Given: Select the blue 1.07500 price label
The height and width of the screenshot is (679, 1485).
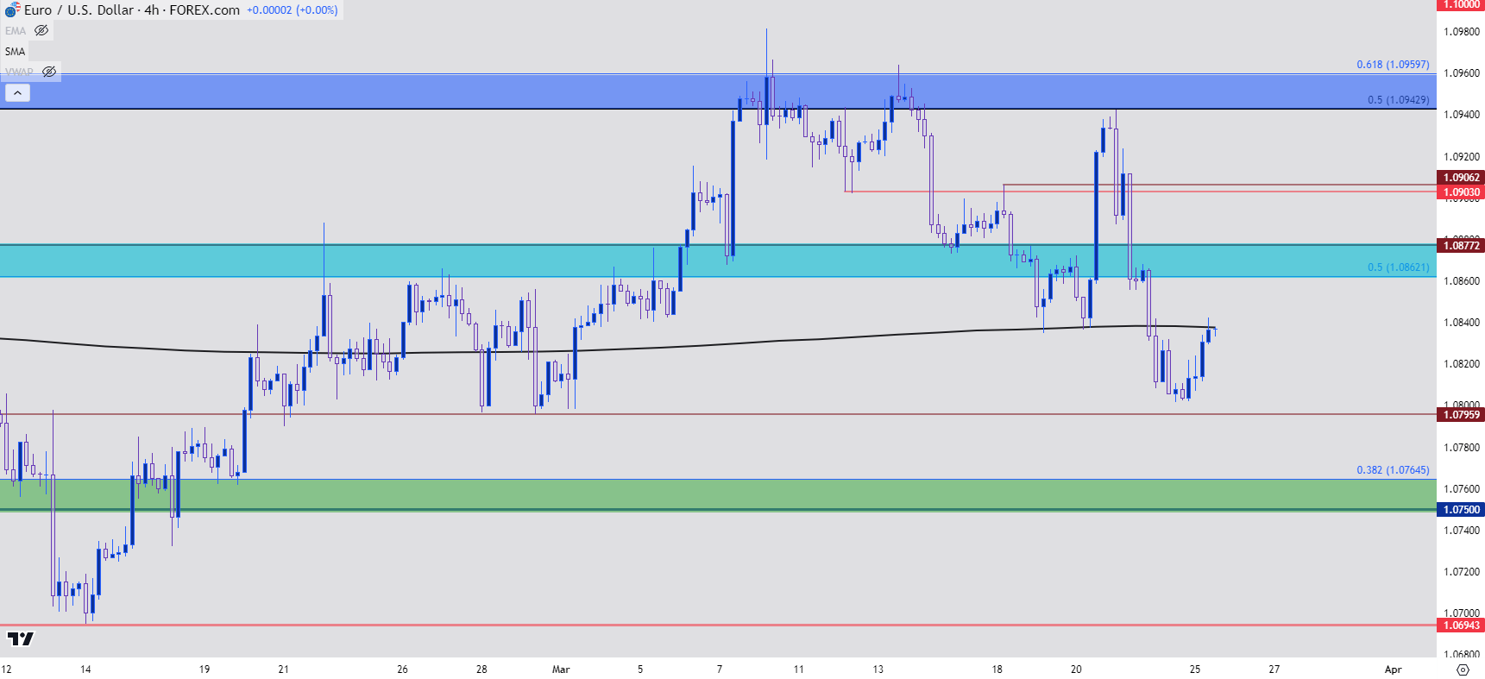Looking at the screenshot, I should (x=1461, y=510).
